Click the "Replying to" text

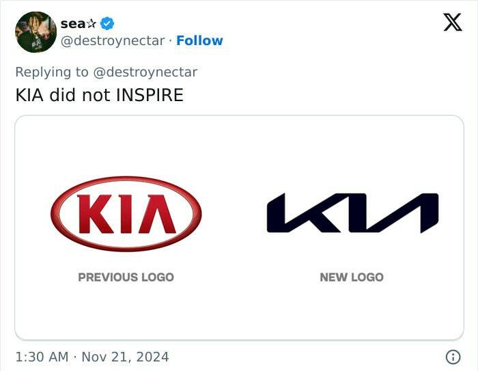tap(52, 72)
